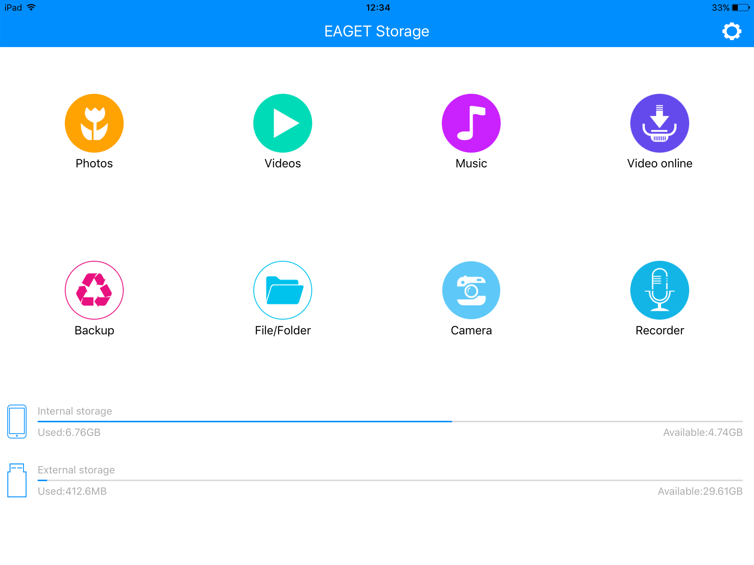Launch the Recorder microphone icon
The height and width of the screenshot is (565, 754).
coord(660,290)
